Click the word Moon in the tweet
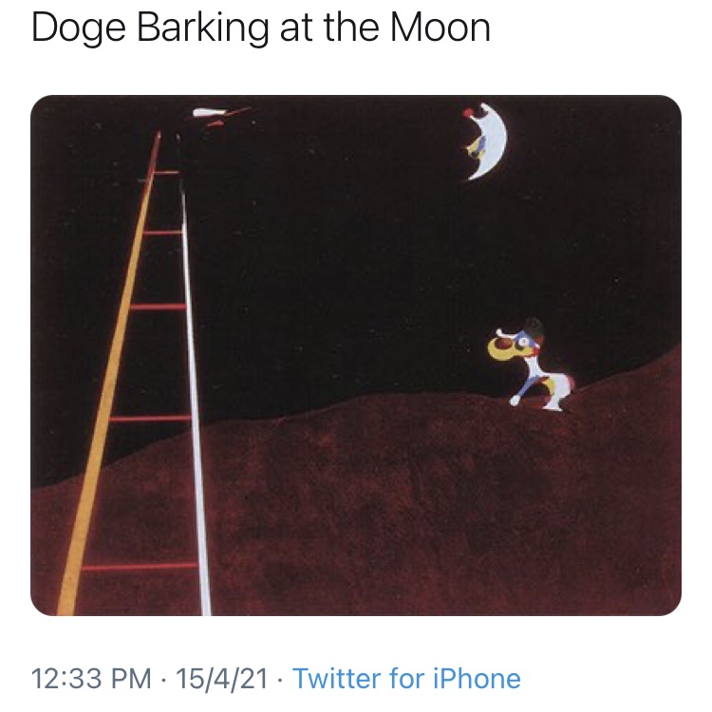Screen dimensions: 712x712 (x=438, y=29)
